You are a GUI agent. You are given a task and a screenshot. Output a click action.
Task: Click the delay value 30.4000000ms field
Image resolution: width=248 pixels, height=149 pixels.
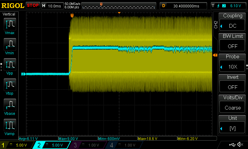click(x=183, y=6)
